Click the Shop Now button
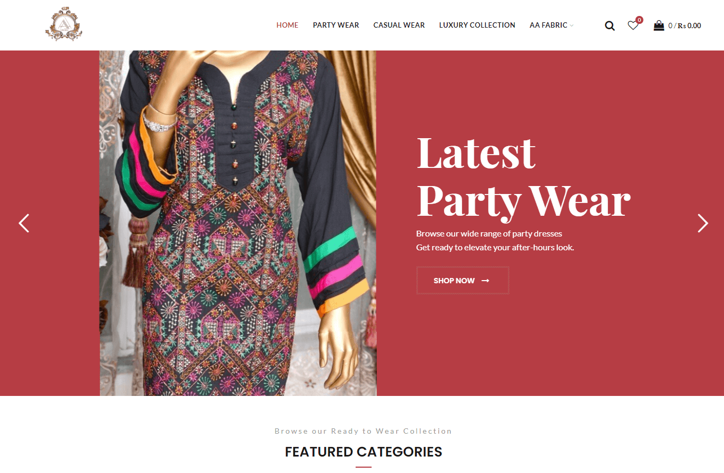This screenshot has width=724, height=473. [463, 280]
